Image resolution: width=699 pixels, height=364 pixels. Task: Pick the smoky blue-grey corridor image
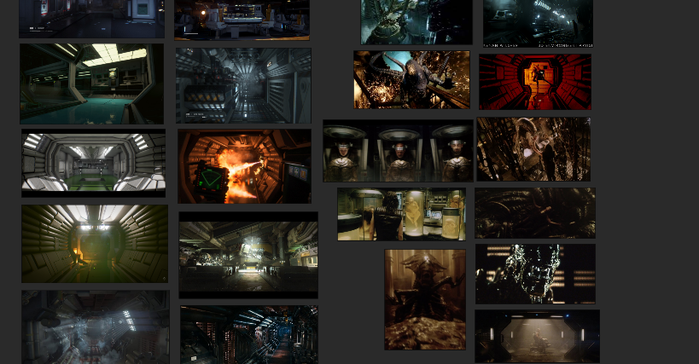(96, 327)
